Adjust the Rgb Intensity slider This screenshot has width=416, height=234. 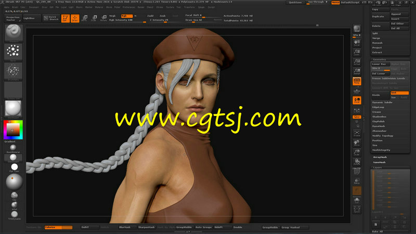[x=127, y=20]
